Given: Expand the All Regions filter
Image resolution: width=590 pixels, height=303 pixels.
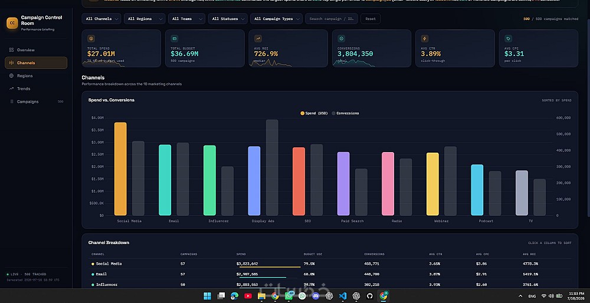Looking at the screenshot, I should click(x=145, y=19).
